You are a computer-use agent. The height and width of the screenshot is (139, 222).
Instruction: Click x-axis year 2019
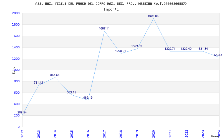[x=137, y=134]
